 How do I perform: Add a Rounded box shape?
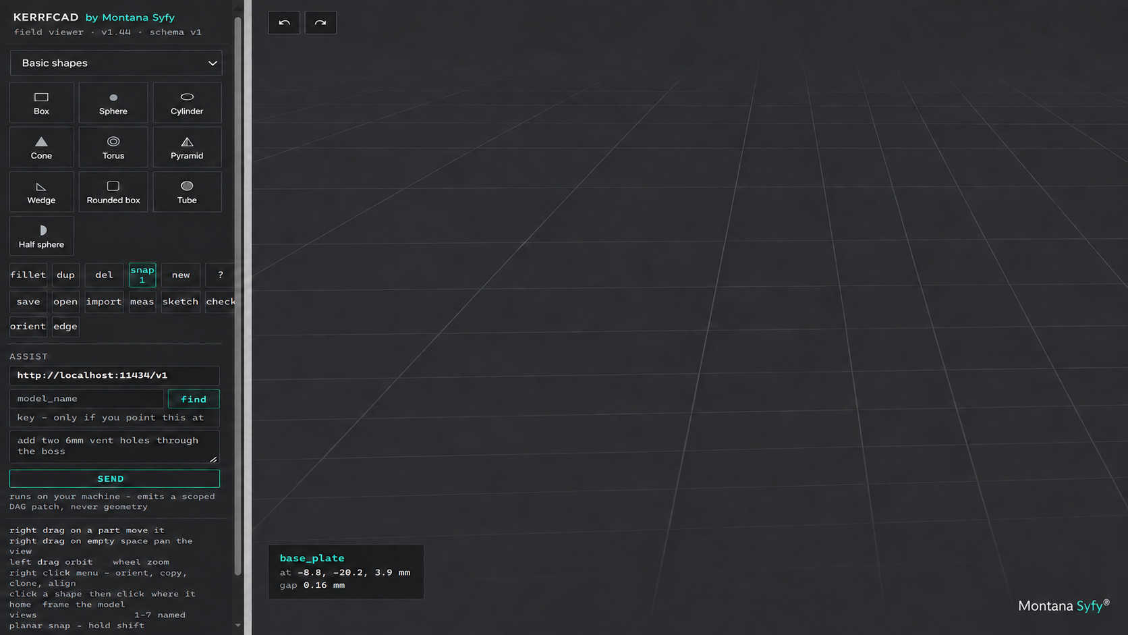coord(113,192)
